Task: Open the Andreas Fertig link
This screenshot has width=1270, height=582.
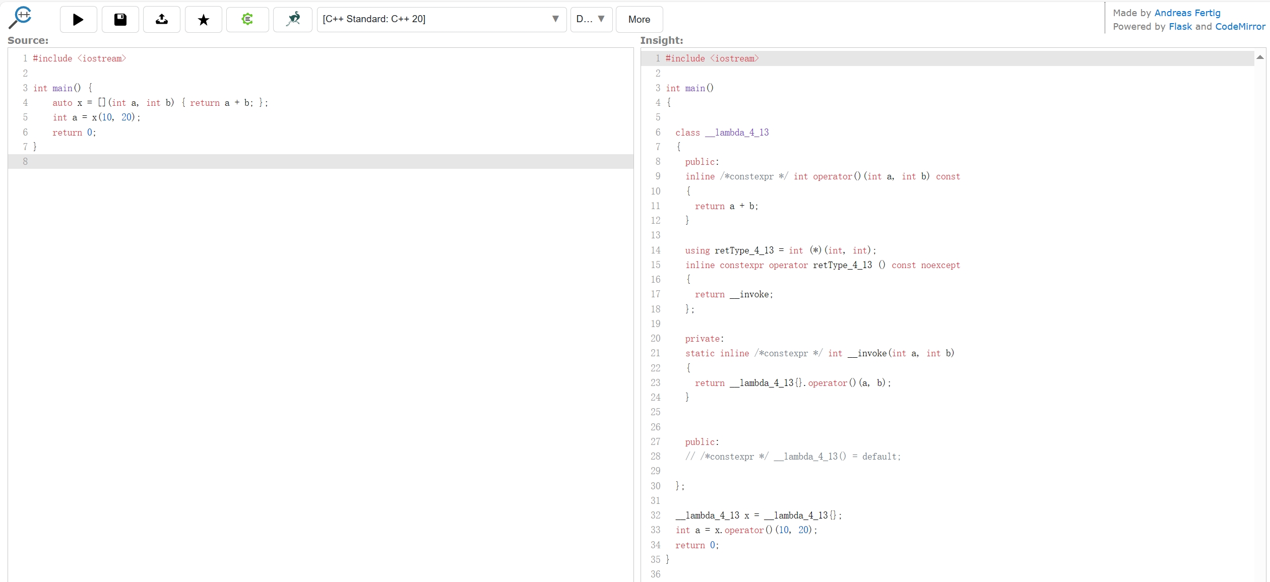Action: click(1187, 13)
